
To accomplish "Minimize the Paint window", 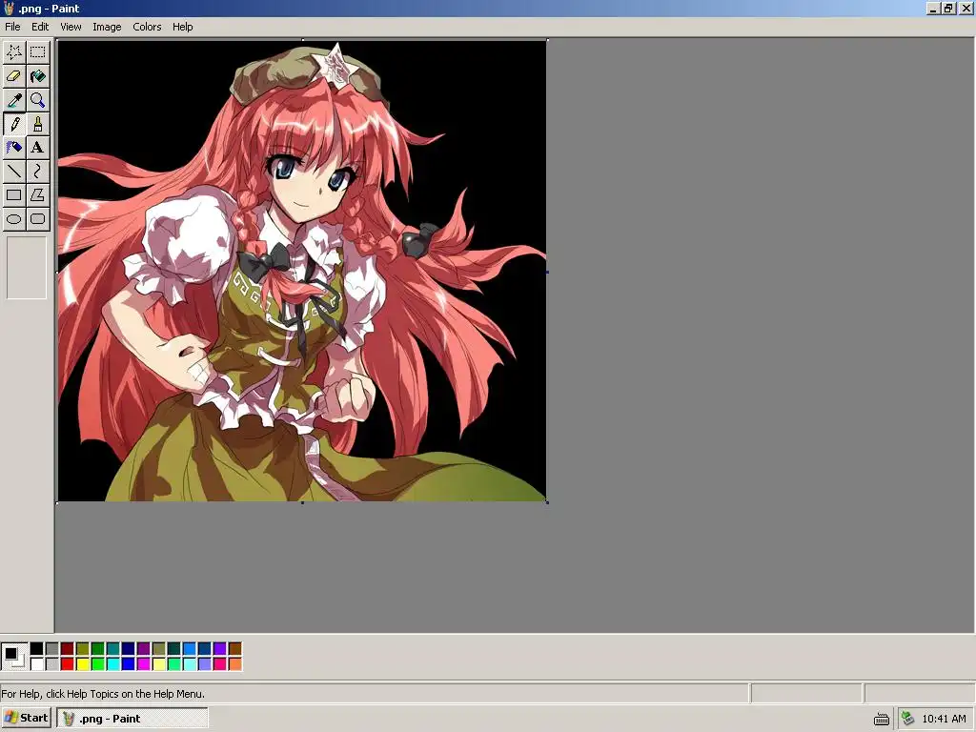I will (933, 8).
